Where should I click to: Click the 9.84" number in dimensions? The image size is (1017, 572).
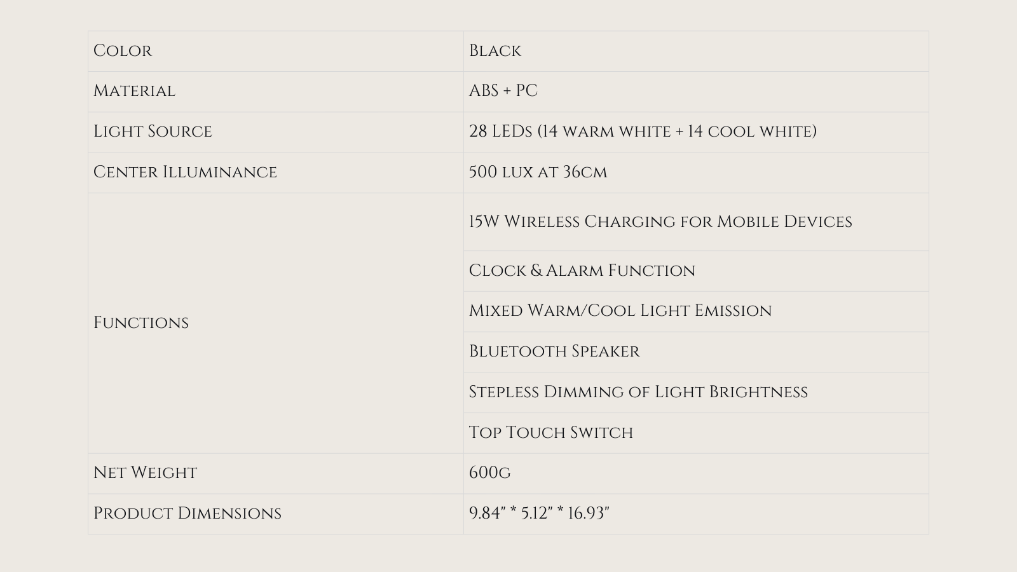(x=486, y=514)
